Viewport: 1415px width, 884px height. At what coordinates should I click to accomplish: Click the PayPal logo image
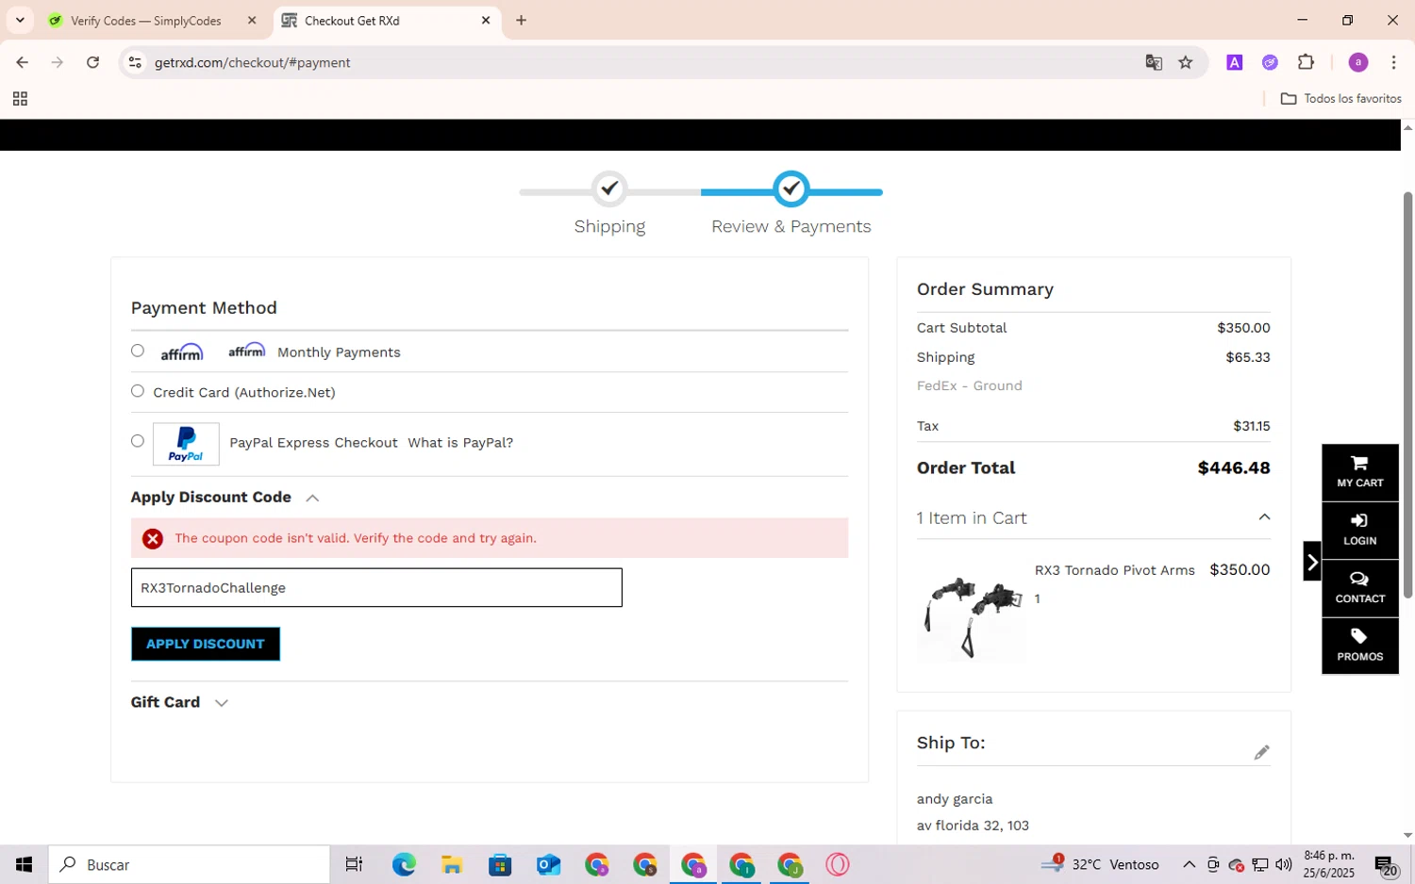186,444
